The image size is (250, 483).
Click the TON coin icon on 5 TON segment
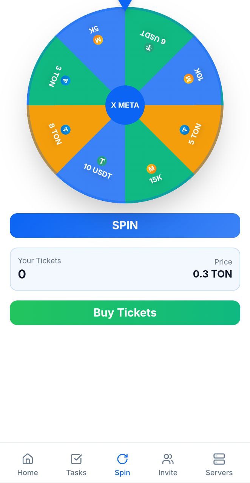tap(184, 130)
